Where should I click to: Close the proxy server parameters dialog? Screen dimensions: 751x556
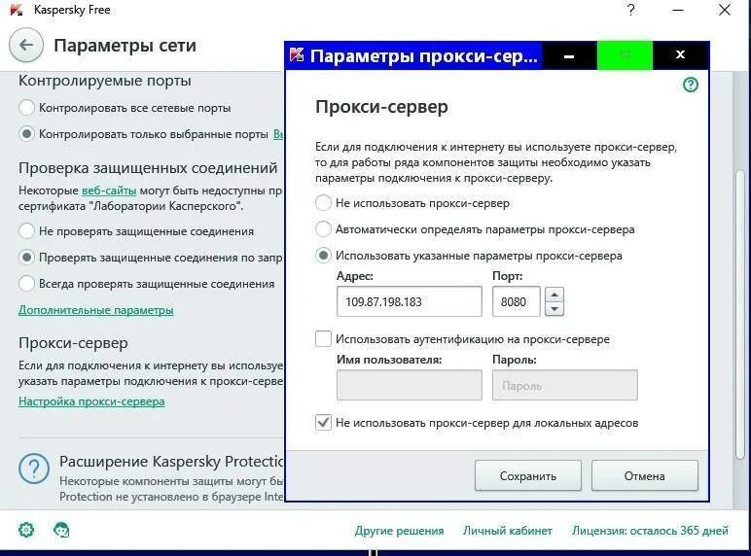coord(680,56)
